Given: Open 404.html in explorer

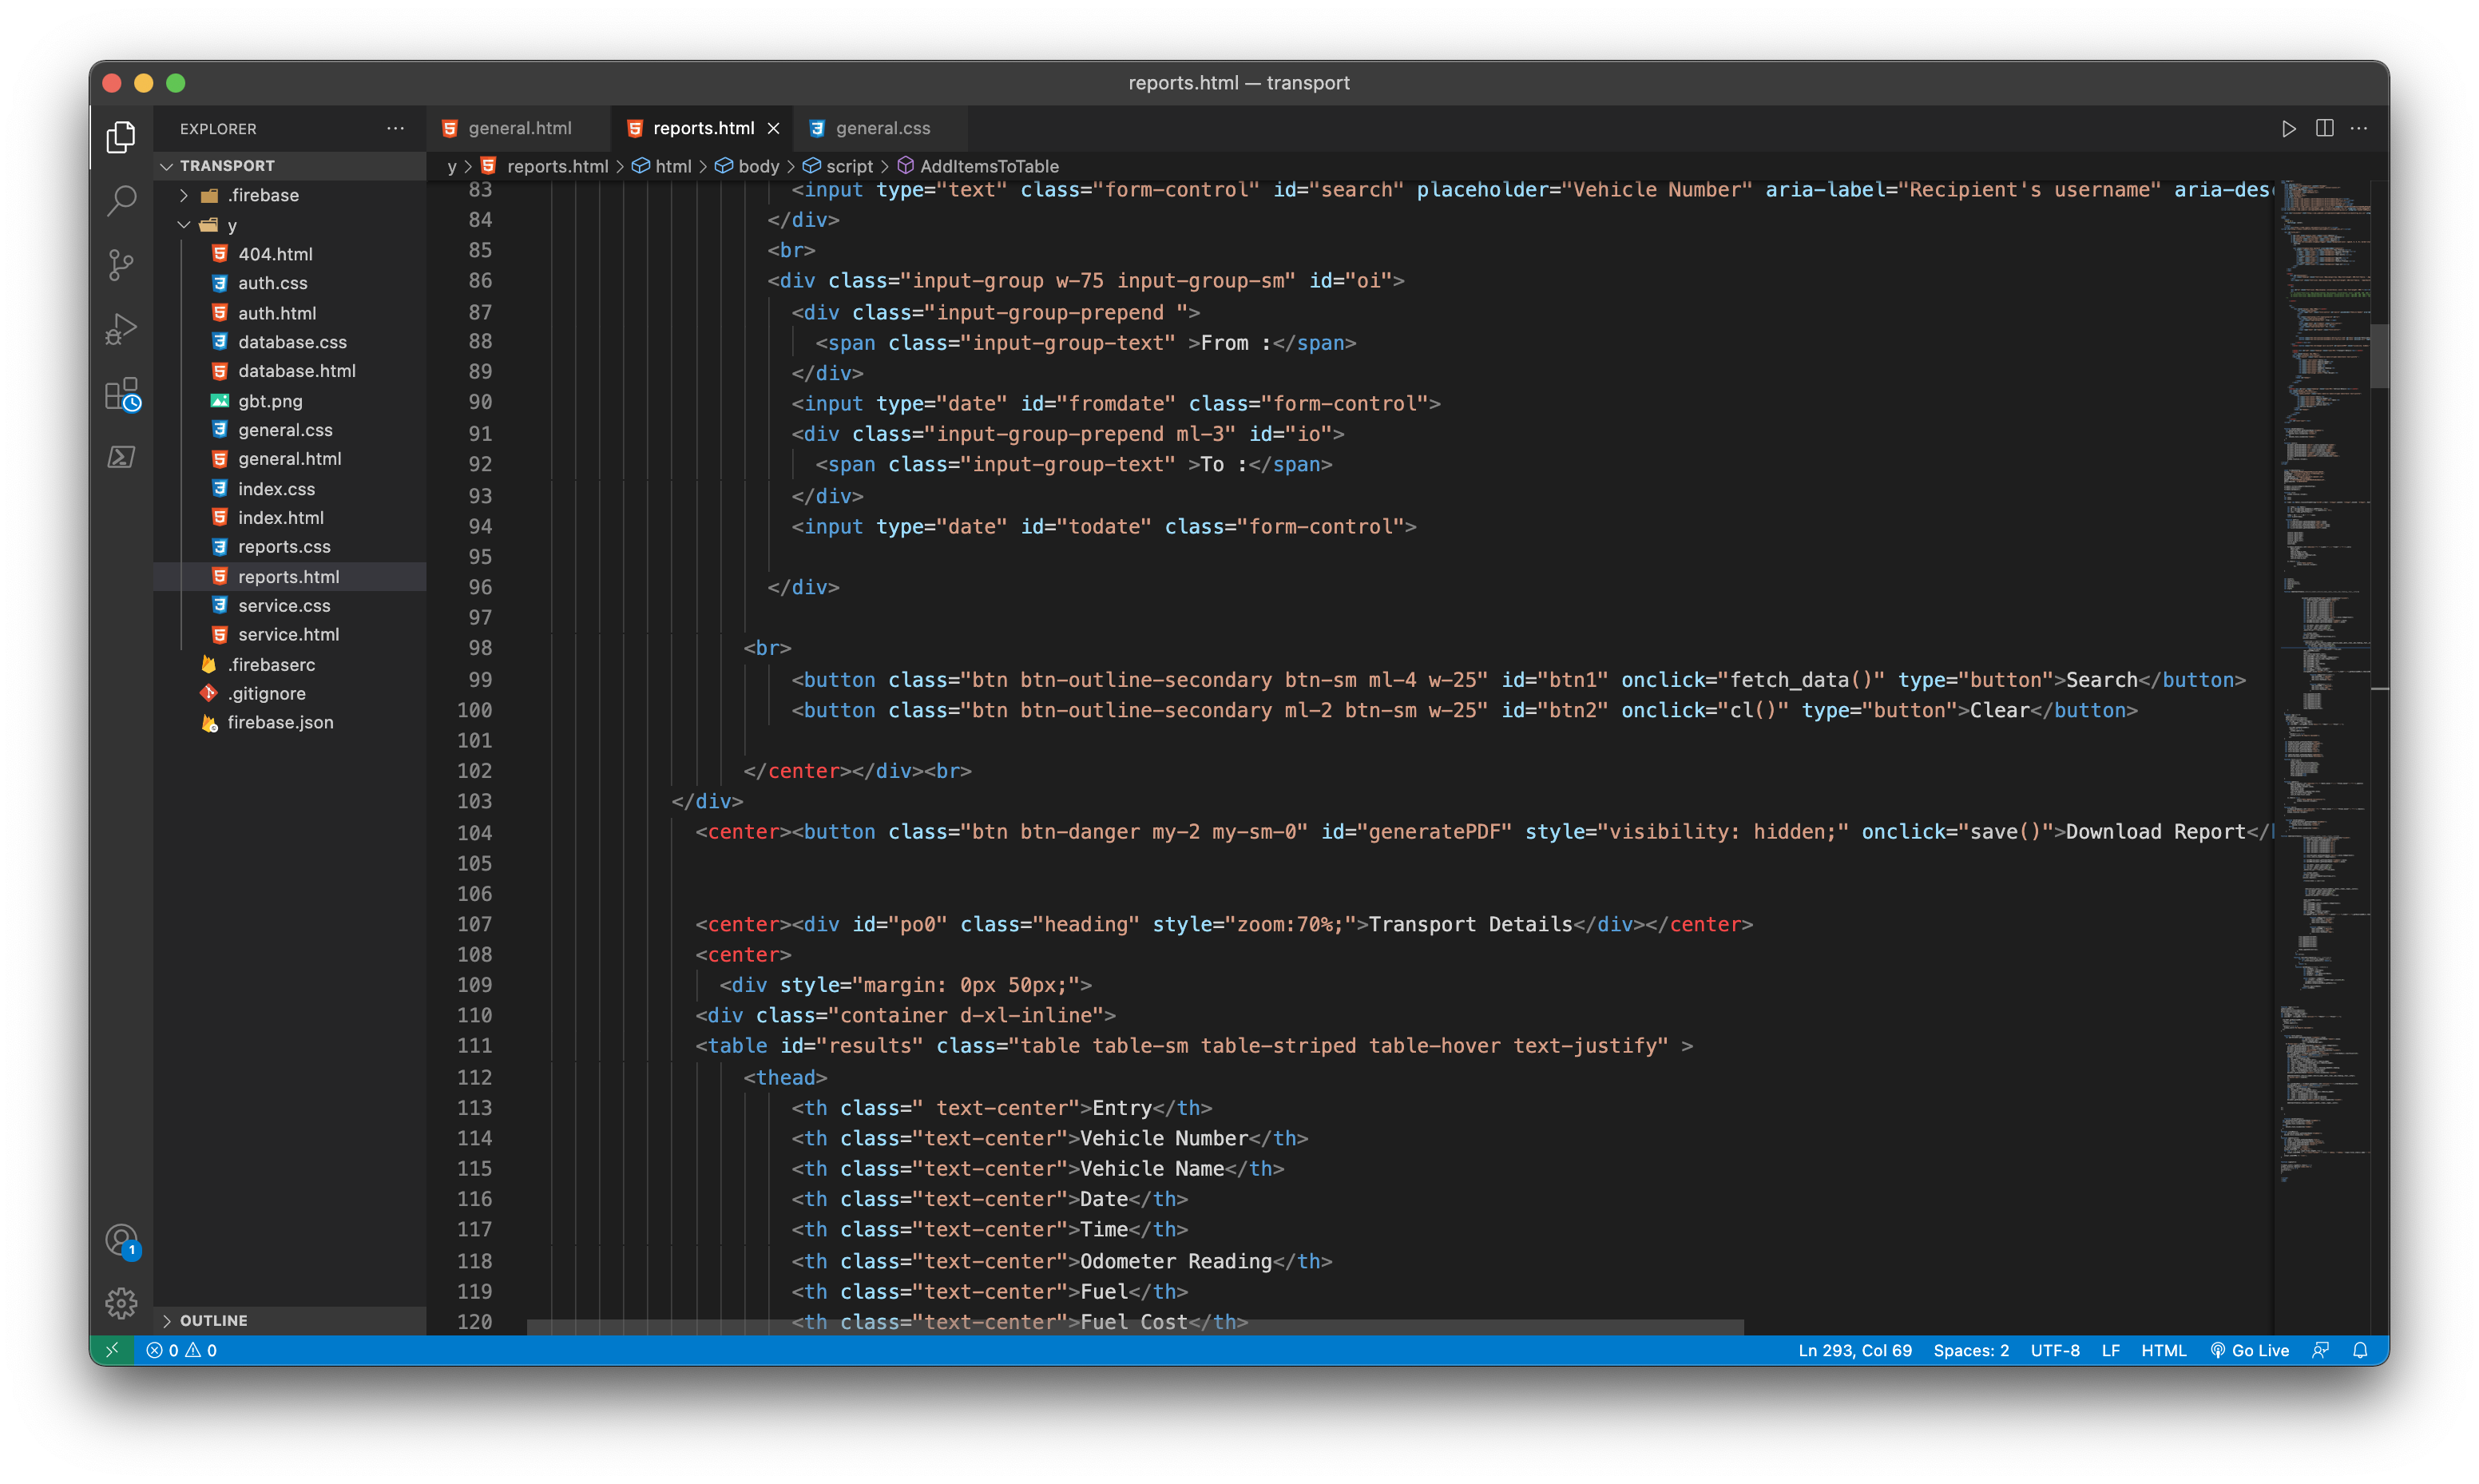Looking at the screenshot, I should tap(290, 254).
